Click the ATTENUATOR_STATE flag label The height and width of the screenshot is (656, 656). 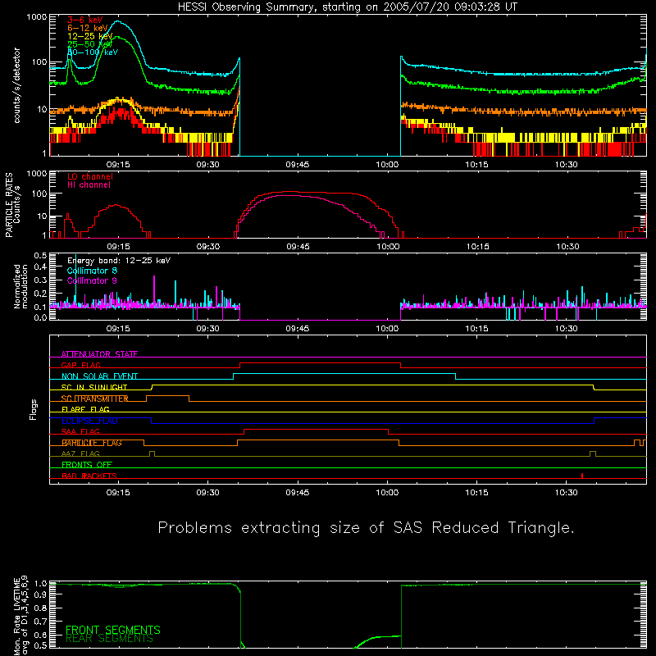(x=99, y=354)
